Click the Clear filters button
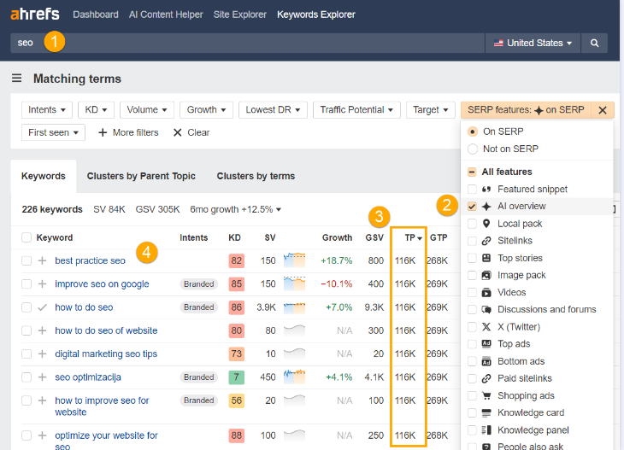624x450 pixels. (x=191, y=132)
